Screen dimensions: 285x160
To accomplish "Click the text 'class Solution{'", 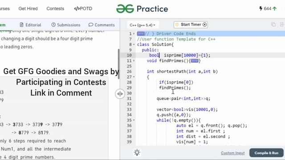I will (155, 44).
